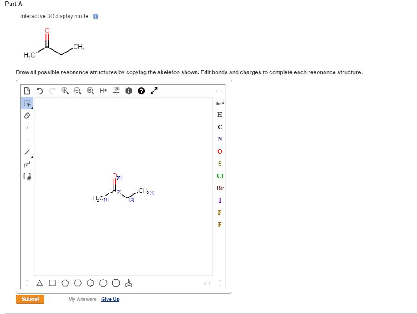Clean up the structure in 2D
The image size is (417, 314).
(x=115, y=91)
